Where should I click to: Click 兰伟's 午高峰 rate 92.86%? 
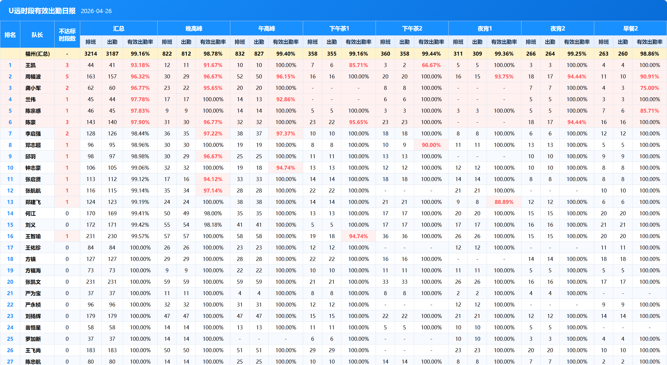(x=286, y=99)
